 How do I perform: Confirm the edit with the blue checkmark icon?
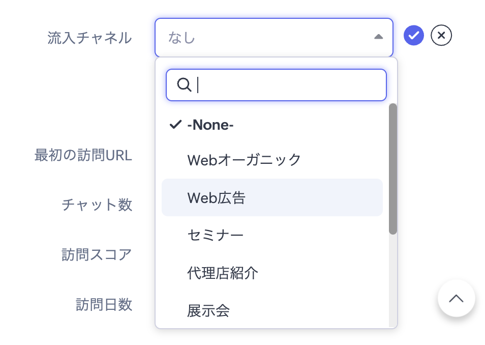pos(414,36)
